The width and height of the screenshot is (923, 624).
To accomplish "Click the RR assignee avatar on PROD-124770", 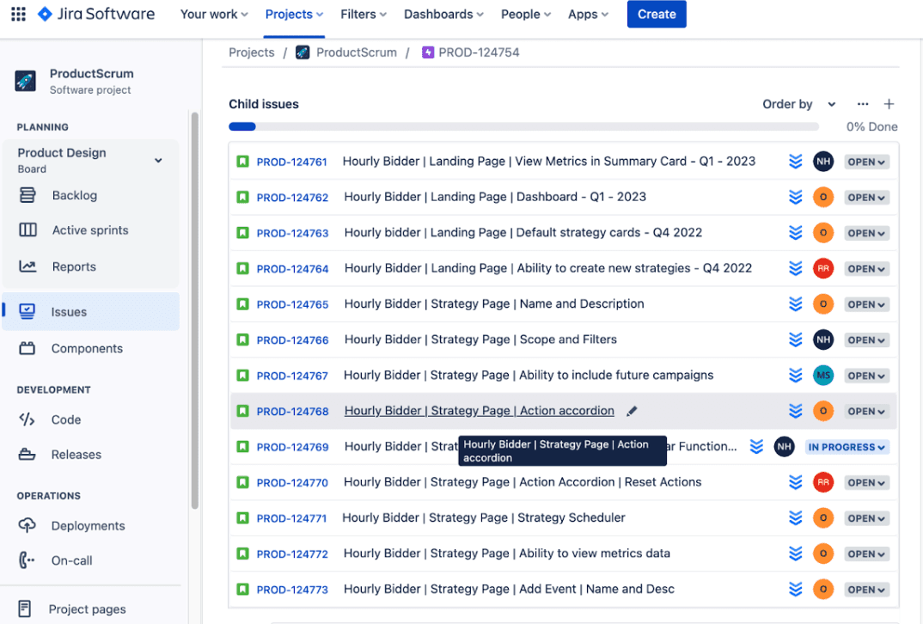I will pyautogui.click(x=823, y=482).
